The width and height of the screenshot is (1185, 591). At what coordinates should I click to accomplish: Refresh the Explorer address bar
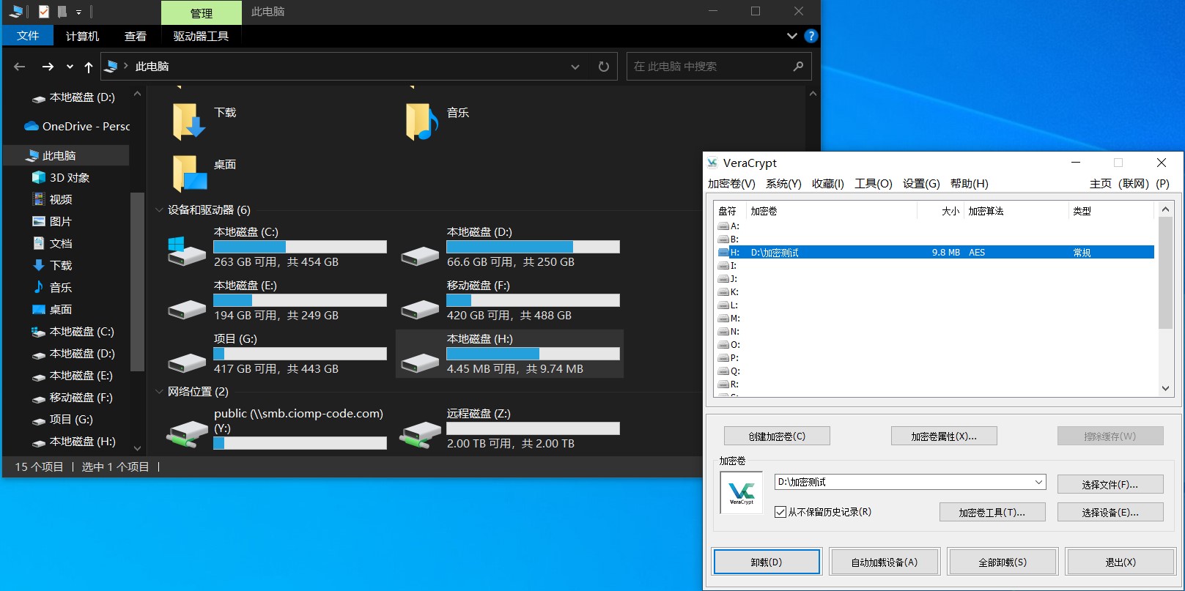[x=604, y=67]
